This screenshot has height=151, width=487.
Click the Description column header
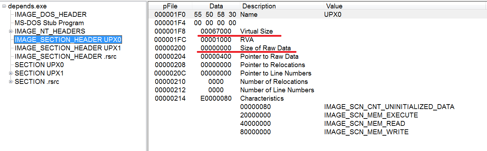click(x=282, y=6)
